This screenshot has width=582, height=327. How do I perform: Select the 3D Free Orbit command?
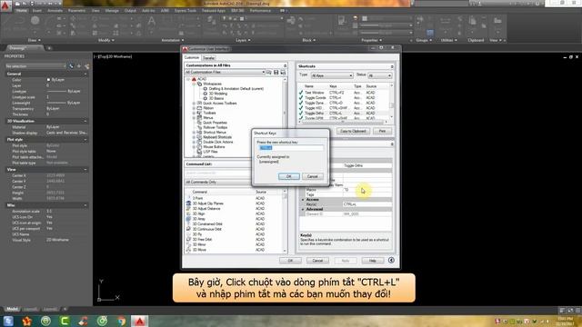pyautogui.click(x=202, y=240)
